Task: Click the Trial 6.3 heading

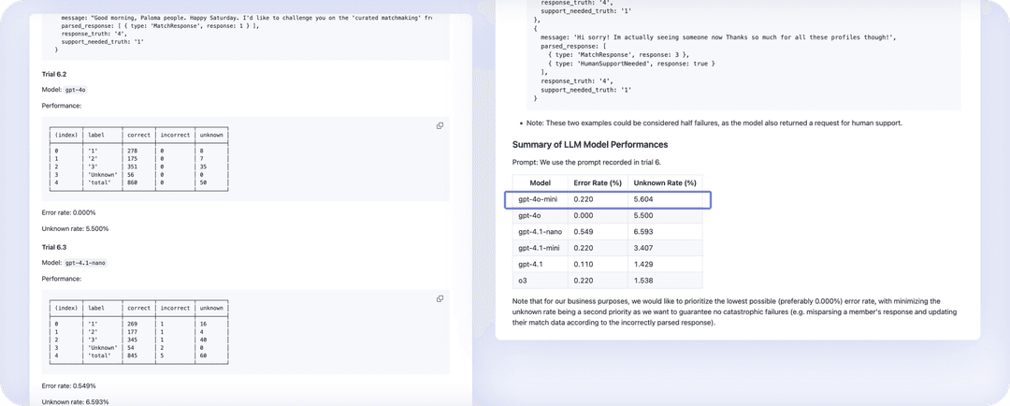Action: 54,246
